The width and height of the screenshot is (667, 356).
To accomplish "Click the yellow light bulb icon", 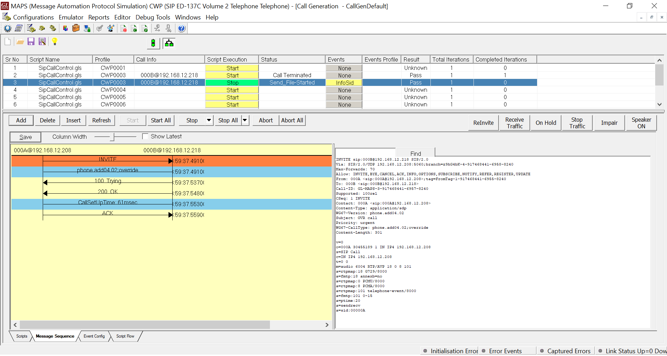I will click(55, 42).
